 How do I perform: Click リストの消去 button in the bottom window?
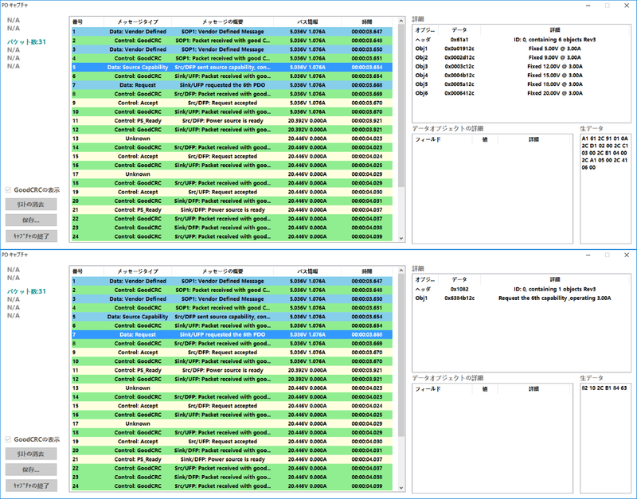pyautogui.click(x=31, y=454)
